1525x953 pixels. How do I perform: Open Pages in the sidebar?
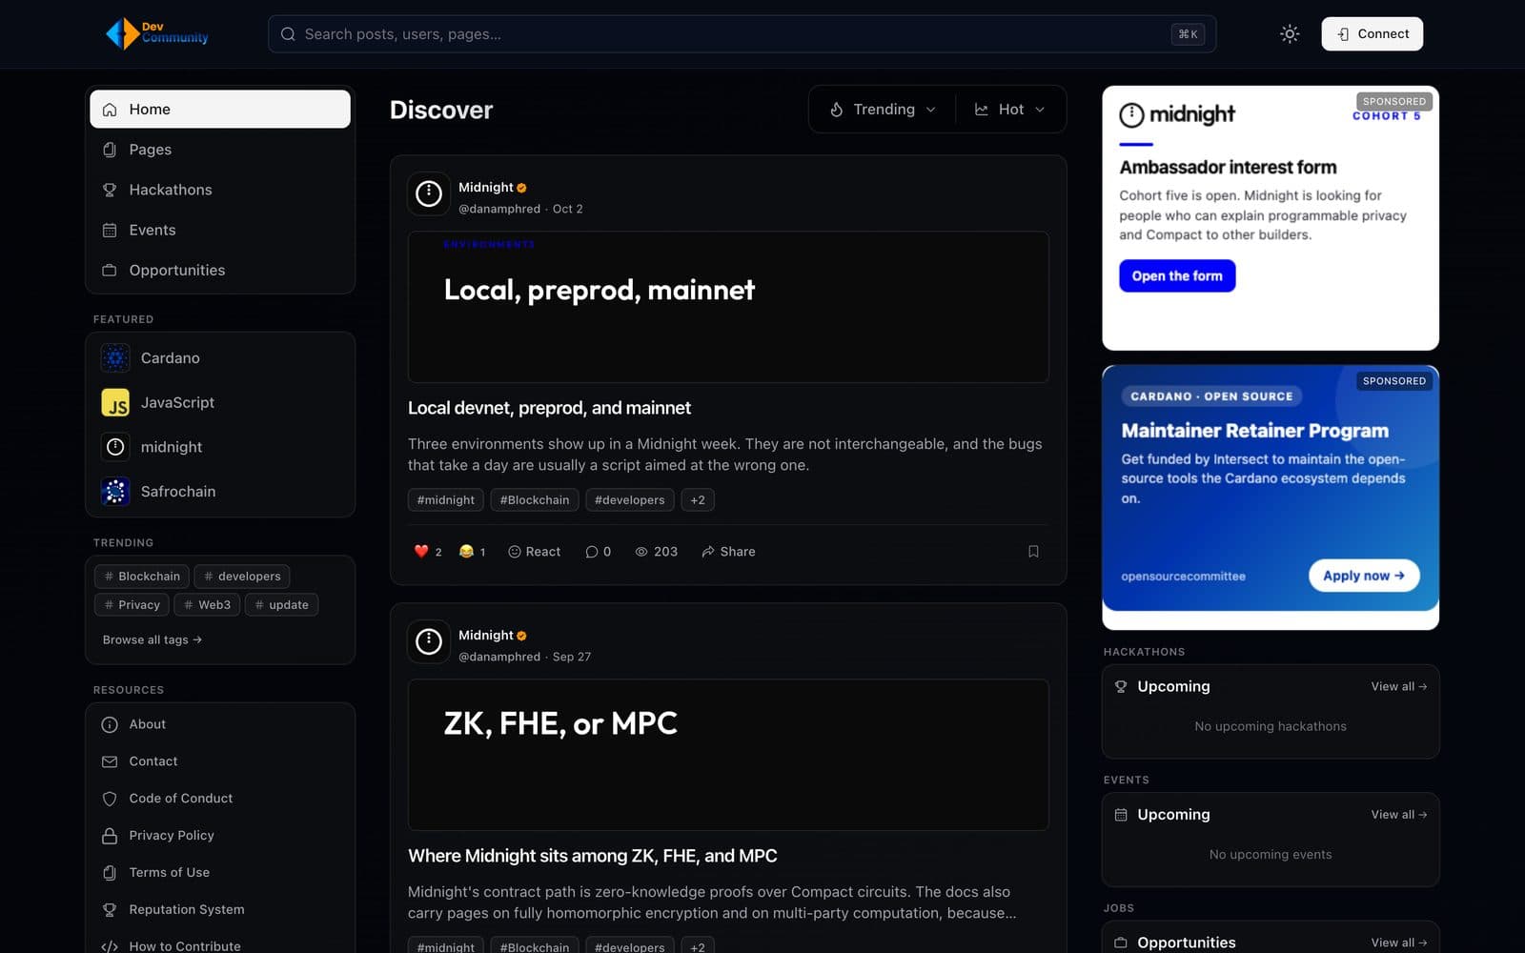pyautogui.click(x=220, y=150)
